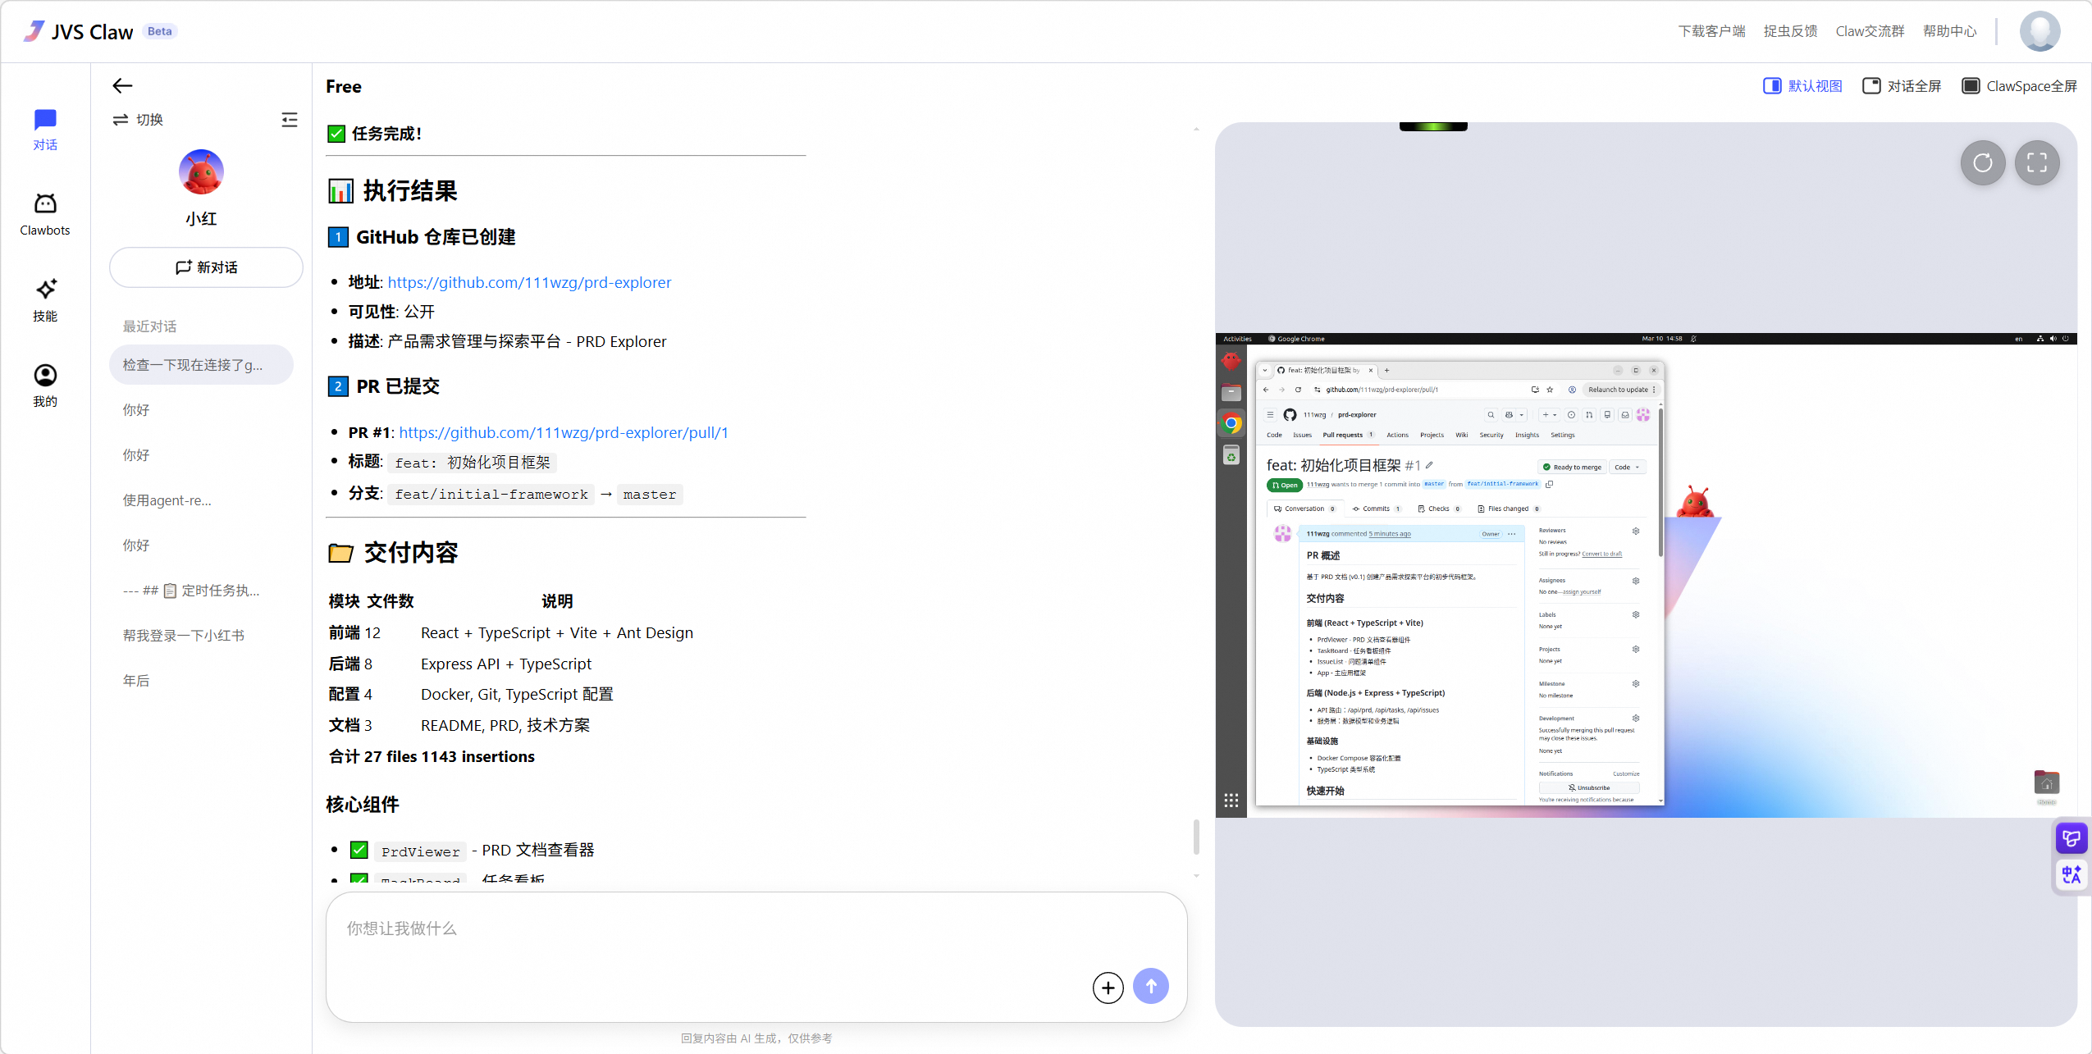The width and height of the screenshot is (2092, 1054).
Task: Open the 技能 skills panel
Action: pos(45,299)
